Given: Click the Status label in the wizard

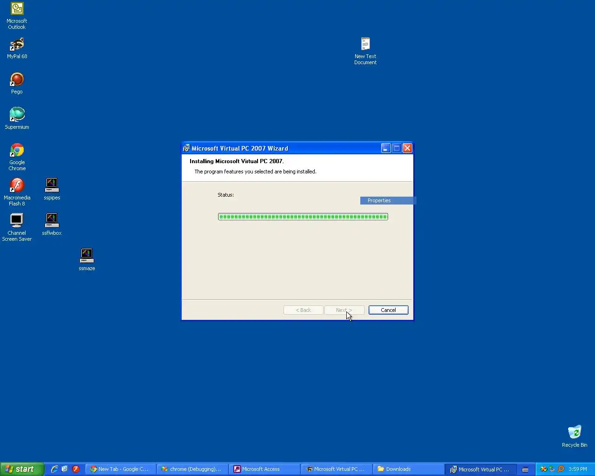Looking at the screenshot, I should 225,195.
